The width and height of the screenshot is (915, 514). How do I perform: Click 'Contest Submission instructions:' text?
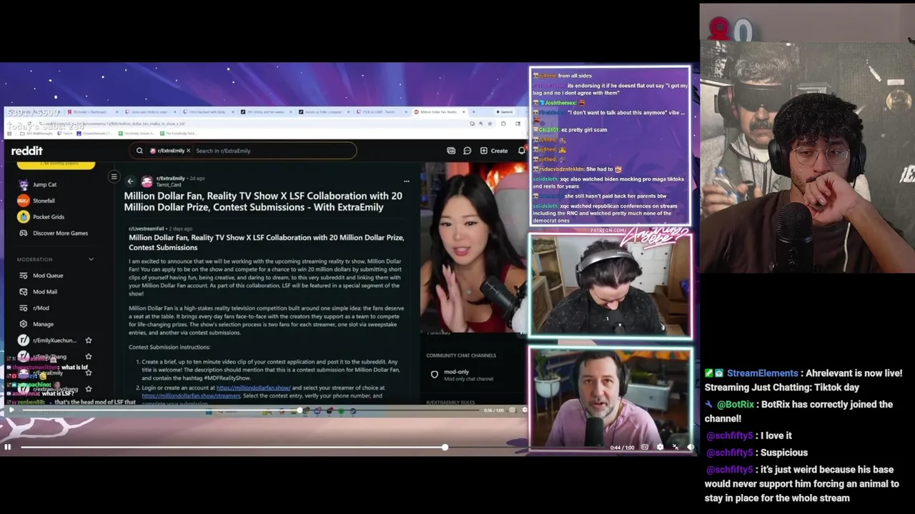(169, 347)
